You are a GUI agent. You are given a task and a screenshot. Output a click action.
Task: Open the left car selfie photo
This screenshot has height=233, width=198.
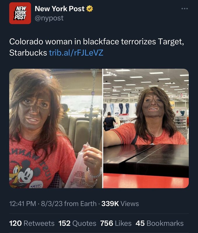pos(56,128)
